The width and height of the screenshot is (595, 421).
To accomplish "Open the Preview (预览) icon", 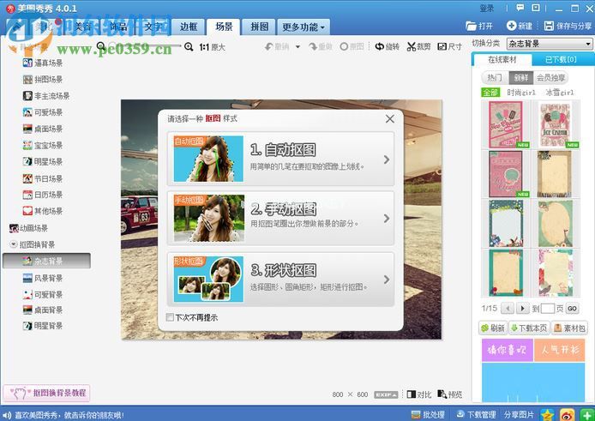I will 442,394.
